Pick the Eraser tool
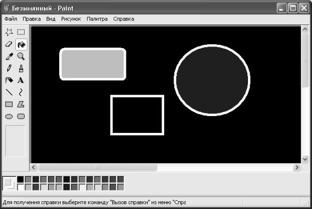Image resolution: width=312 pixels, height=209 pixels. coord(9,44)
